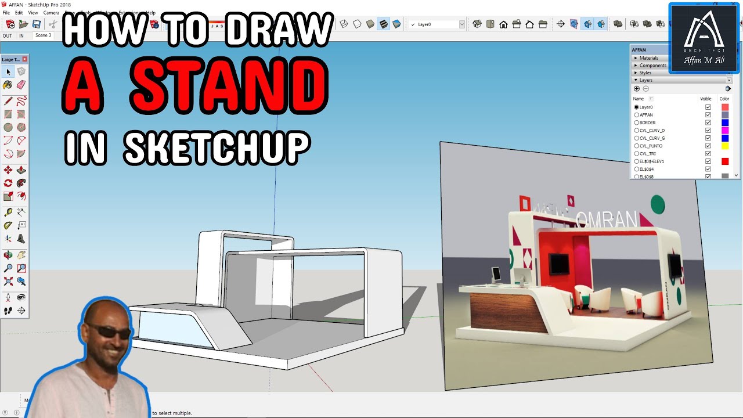
Task: Sort layers by the Name header
Action: [x=639, y=99]
